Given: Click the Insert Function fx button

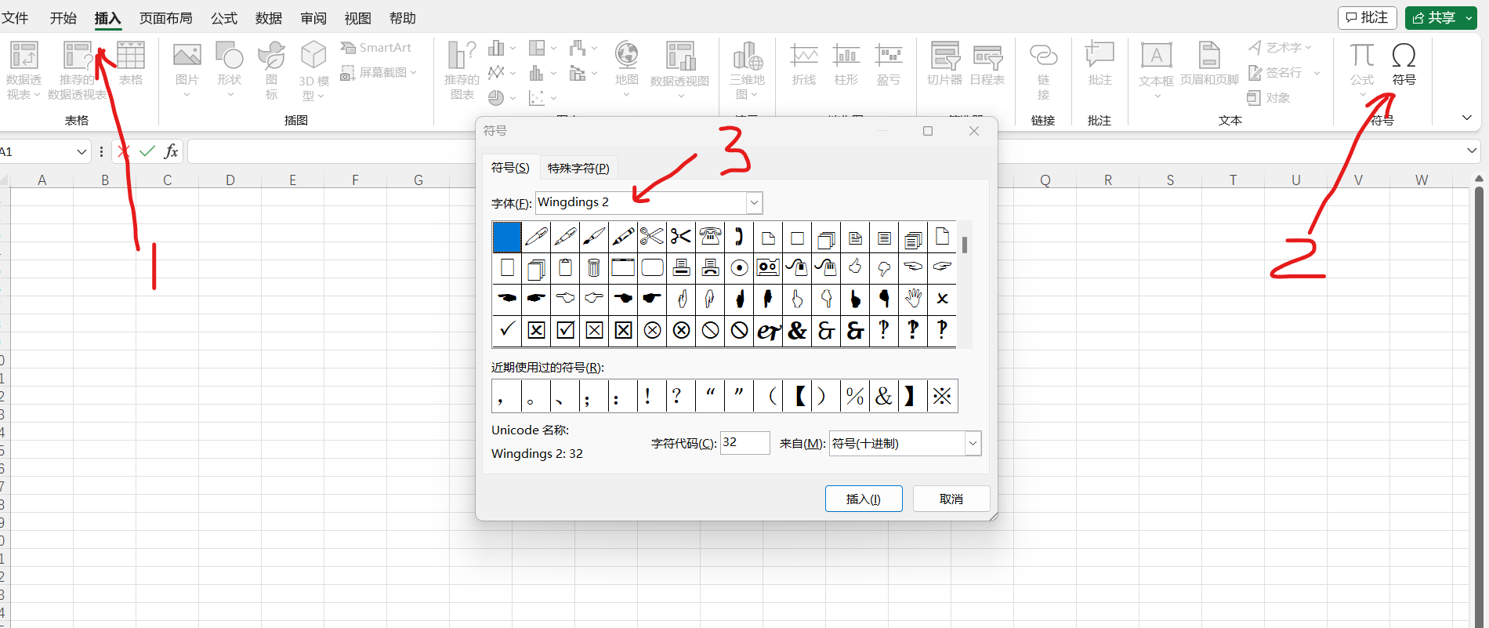Looking at the screenshot, I should point(171,151).
